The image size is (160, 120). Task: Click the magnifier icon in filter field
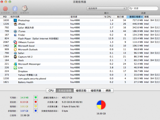click(131, 8)
